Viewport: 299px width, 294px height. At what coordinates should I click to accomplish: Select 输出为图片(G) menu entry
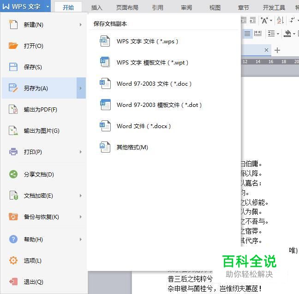point(44,130)
